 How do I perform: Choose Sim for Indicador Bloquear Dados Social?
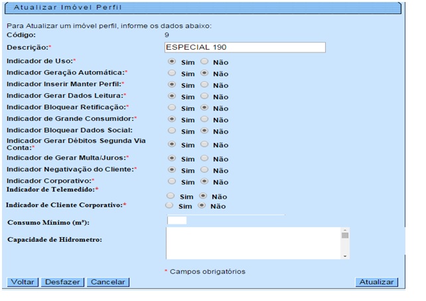click(x=172, y=130)
